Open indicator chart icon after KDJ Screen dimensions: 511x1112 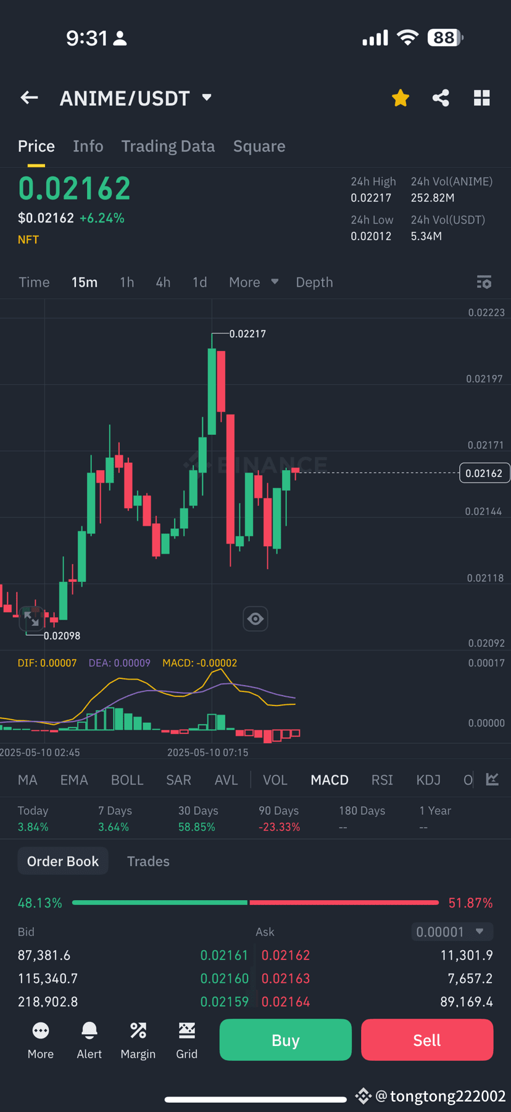pos(492,780)
